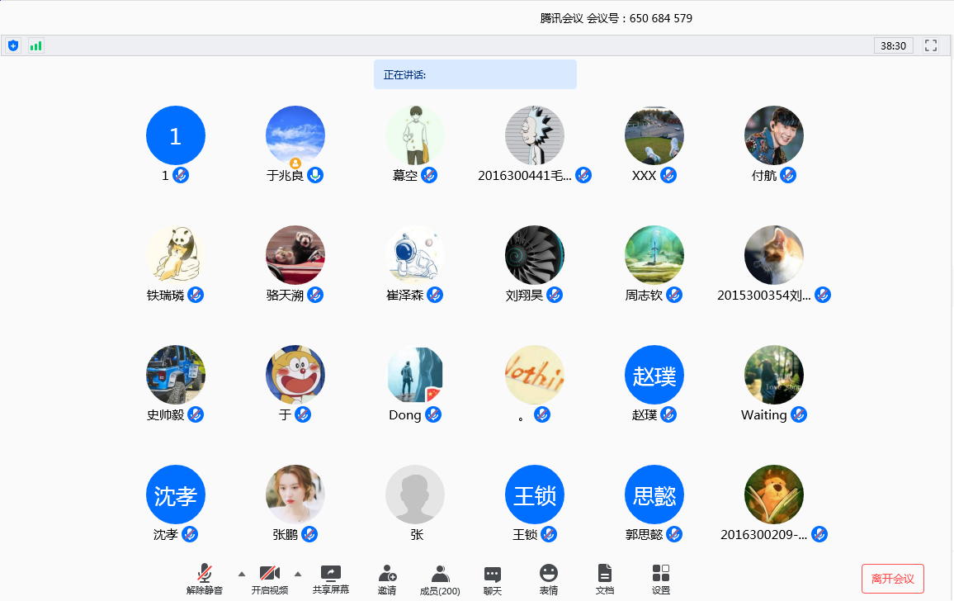Viewport: 954px width, 601px height.
Task: Open meeting settings
Action: tap(660, 580)
